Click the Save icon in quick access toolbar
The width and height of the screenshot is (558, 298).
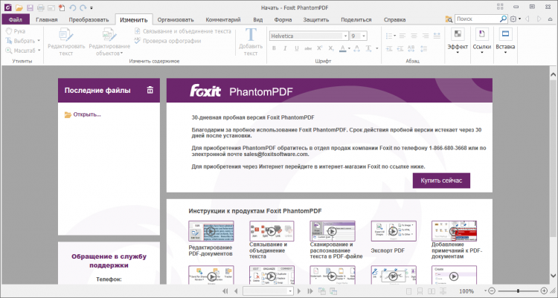click(30, 7)
